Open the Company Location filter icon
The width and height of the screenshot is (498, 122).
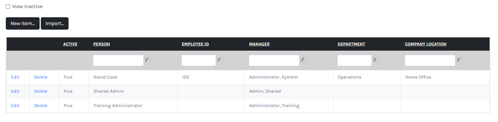tap(458, 60)
